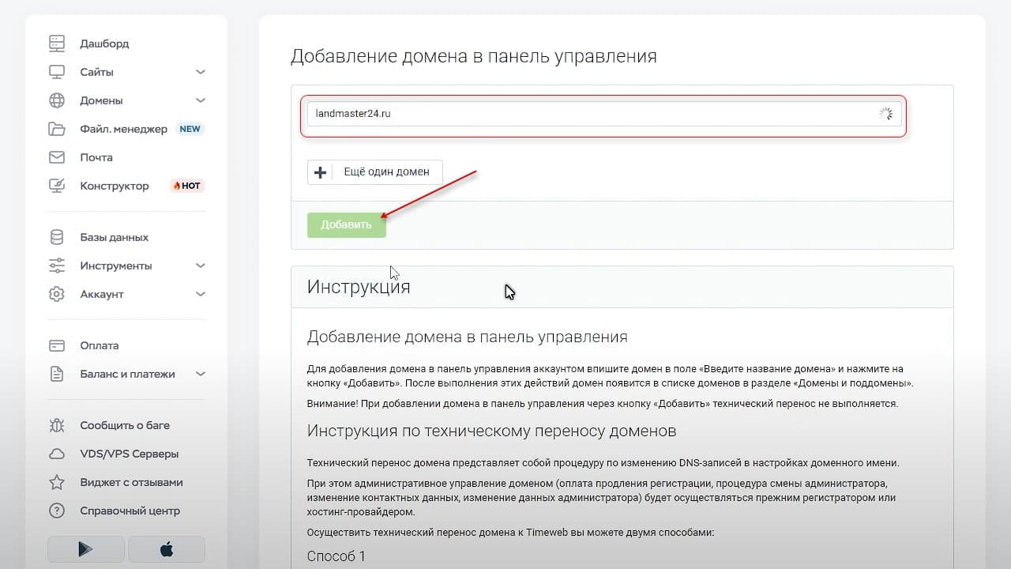Open Базы данных menu item
Viewport: 1011px width, 569px height.
114,237
